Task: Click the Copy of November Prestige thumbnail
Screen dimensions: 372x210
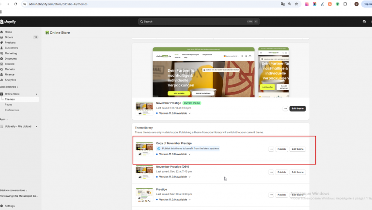Action: point(144,149)
